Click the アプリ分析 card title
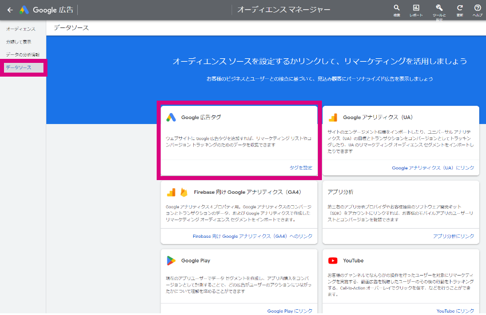 coord(340,192)
